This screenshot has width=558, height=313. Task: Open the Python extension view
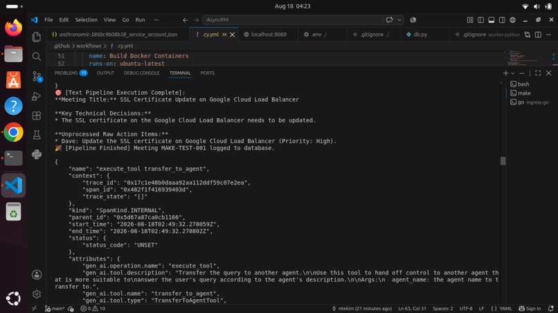(x=36, y=154)
